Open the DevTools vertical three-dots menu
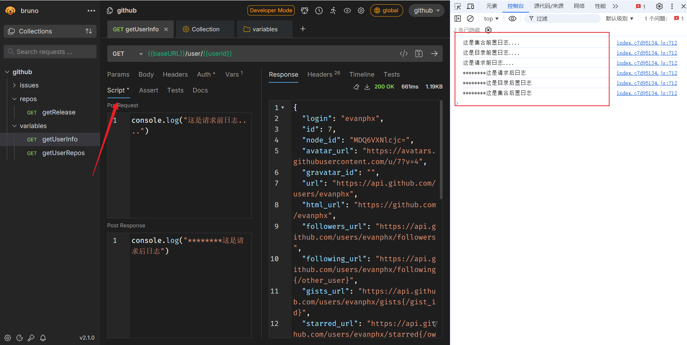687x345 pixels. point(672,6)
